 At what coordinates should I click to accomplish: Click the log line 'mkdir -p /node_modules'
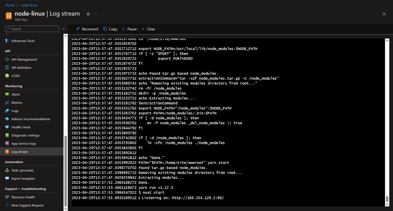(129, 93)
